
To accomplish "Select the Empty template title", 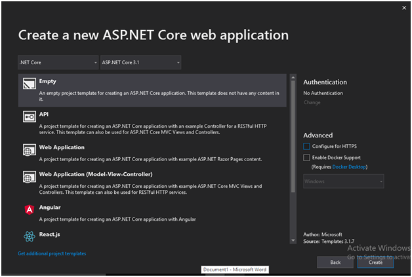I will (47, 81).
